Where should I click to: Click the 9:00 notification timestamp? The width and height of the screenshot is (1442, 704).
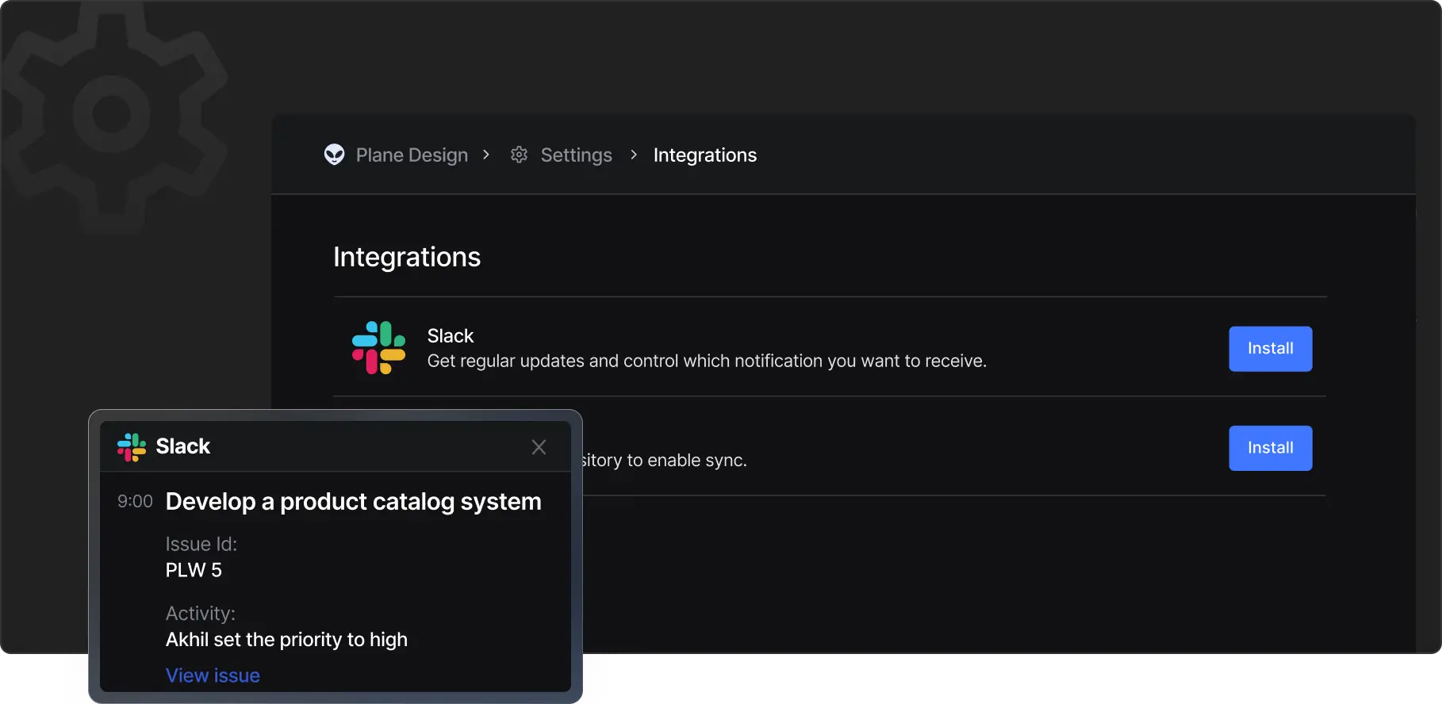135,502
